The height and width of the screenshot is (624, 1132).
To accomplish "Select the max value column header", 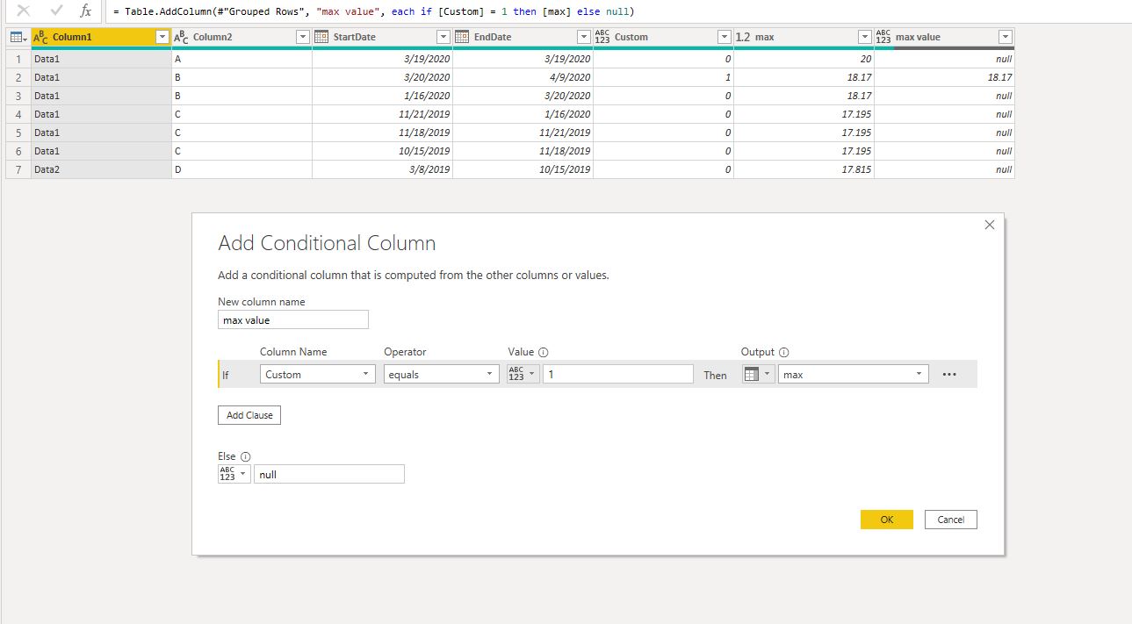I will pyautogui.click(x=944, y=37).
